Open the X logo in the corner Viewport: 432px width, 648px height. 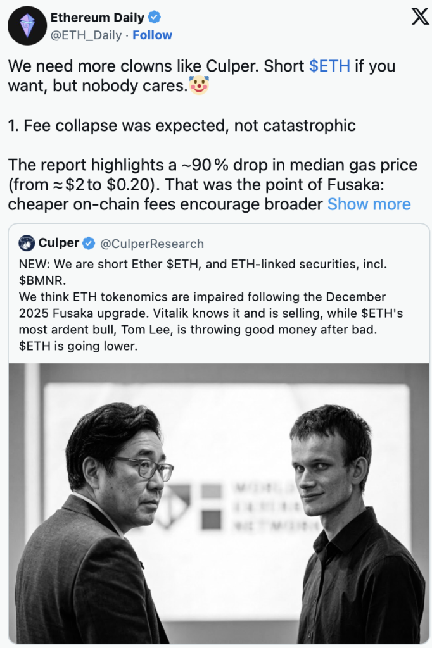coord(419,17)
